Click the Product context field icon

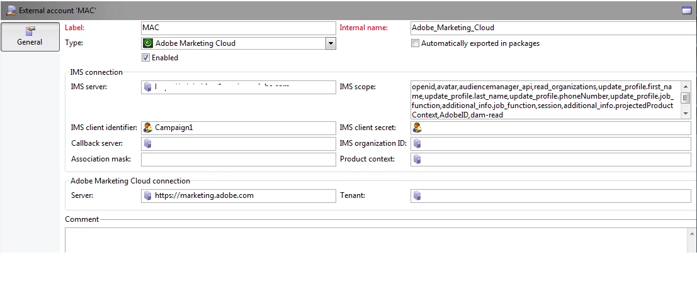[x=417, y=159]
